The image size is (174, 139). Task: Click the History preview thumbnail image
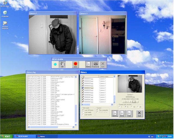point(130,84)
